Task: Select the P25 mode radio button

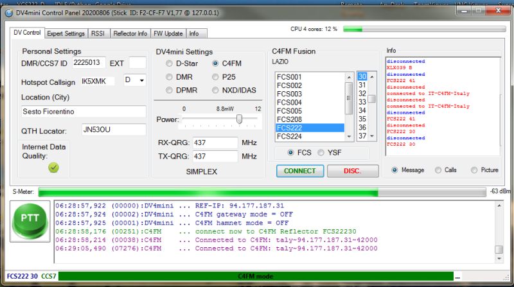Action: tap(215, 77)
